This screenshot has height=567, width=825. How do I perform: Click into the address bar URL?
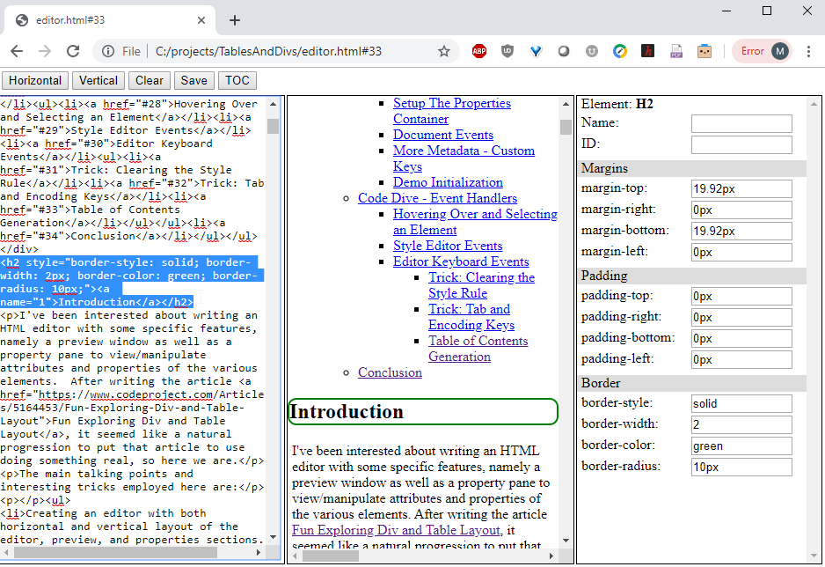pos(268,51)
